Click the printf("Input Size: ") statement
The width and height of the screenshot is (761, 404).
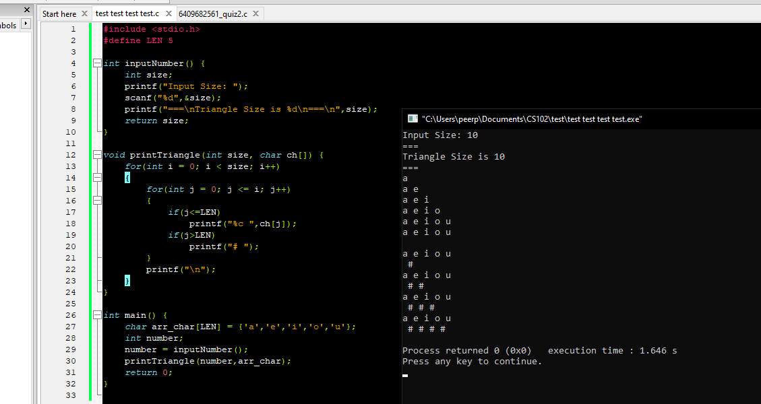point(186,86)
